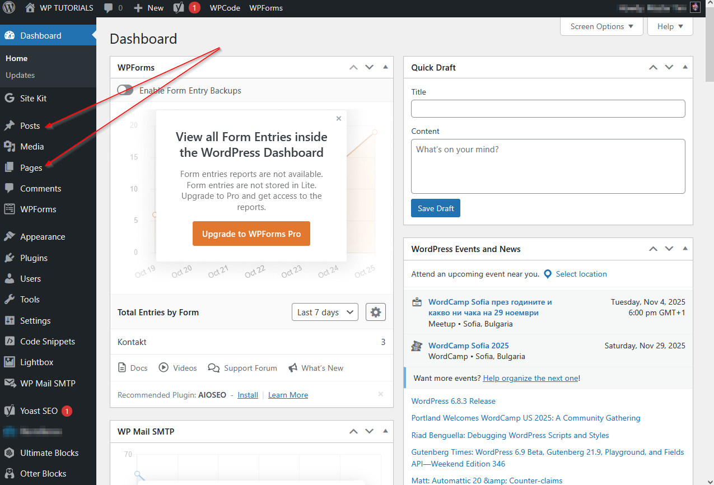
Task: Collapse the Quick Draft panel
Action: [685, 67]
